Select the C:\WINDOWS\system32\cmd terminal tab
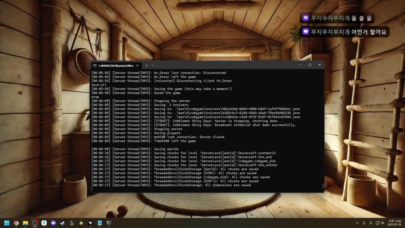Image resolution: width=405 pixels, height=228 pixels. click(x=116, y=66)
